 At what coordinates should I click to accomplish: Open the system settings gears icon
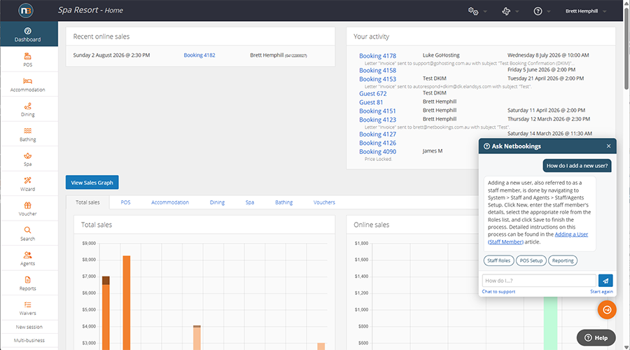point(473,11)
